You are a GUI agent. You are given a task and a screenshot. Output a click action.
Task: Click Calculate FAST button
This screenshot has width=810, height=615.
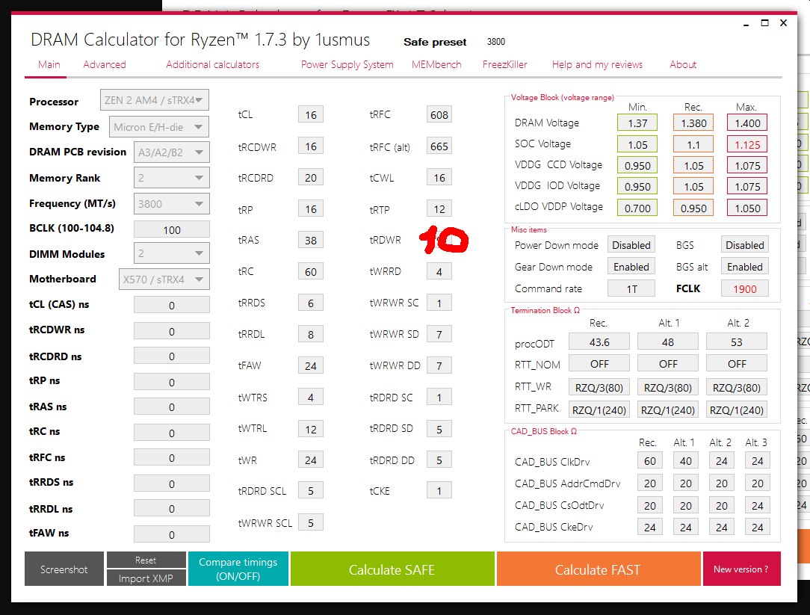pos(598,569)
